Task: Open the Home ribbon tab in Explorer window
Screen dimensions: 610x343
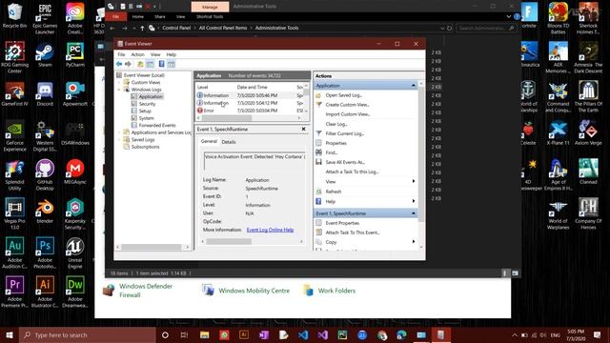Action: click(x=137, y=17)
